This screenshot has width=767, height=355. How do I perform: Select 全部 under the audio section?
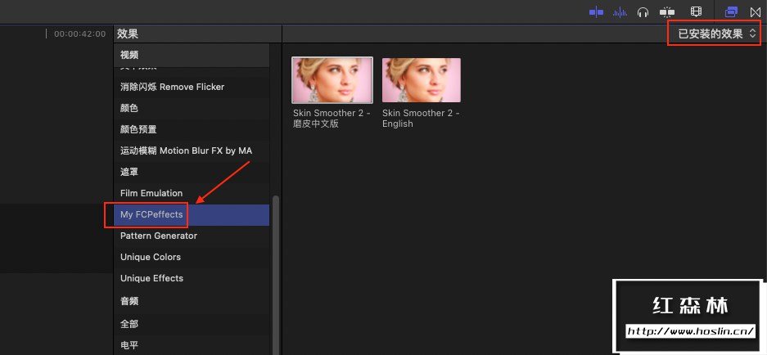[x=192, y=324]
